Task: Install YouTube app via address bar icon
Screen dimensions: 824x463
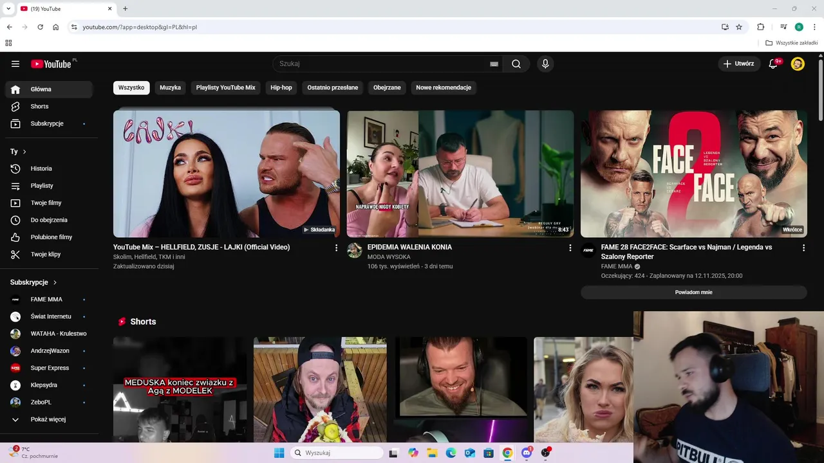Action: point(725,27)
